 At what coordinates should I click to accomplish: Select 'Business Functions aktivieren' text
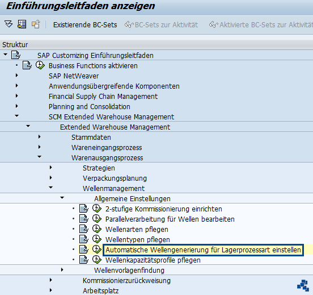[93, 65]
